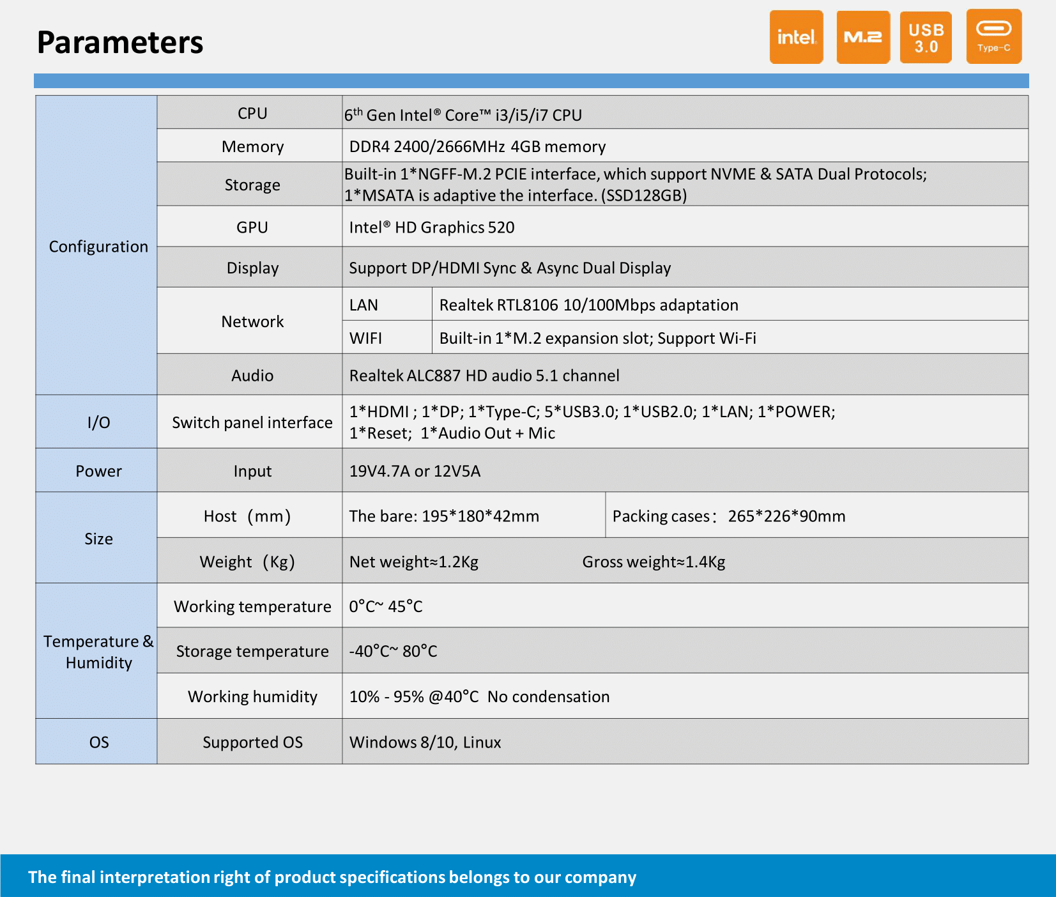Click 10% - 95% No condensation value

click(479, 696)
